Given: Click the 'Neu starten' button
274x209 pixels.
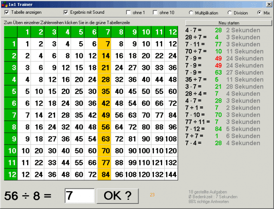Looking at the screenshot, I should coord(228,23).
